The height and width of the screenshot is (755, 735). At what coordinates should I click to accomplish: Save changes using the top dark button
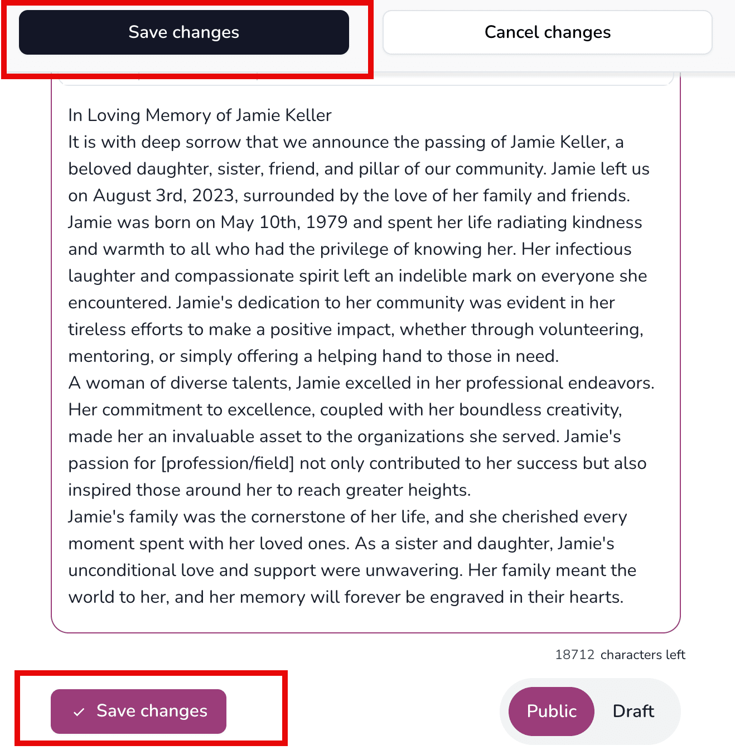[183, 32]
